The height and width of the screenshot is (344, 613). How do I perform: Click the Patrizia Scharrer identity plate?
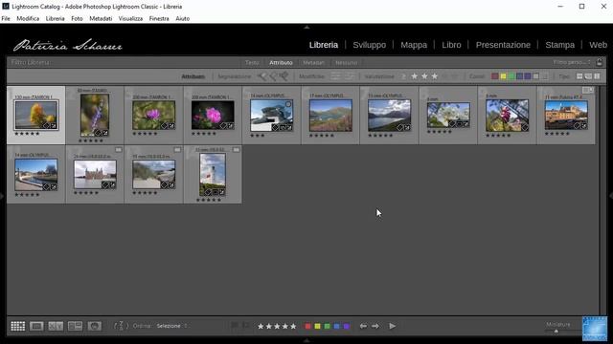(x=68, y=45)
